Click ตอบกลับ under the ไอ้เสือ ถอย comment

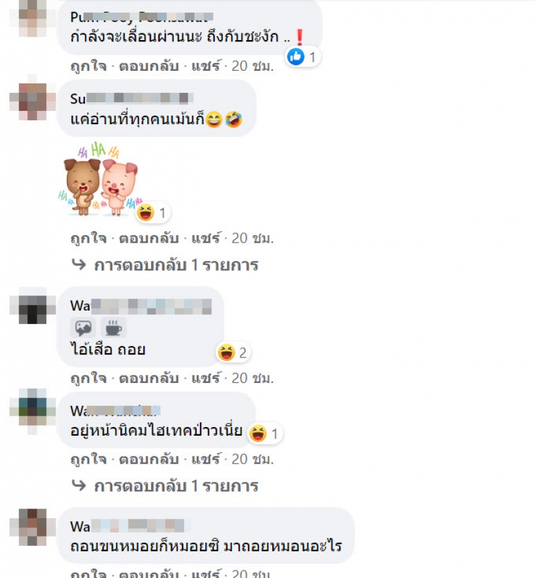(x=149, y=378)
